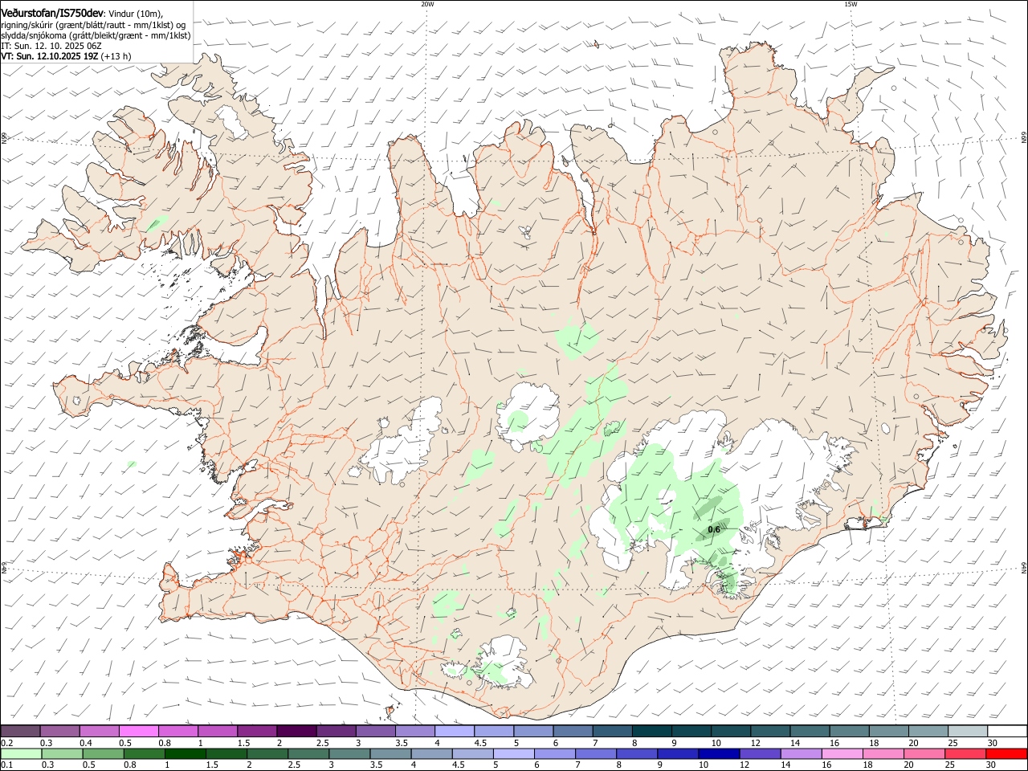
Task: Pick the violet swatch between 12 and 14
Action: point(759,754)
